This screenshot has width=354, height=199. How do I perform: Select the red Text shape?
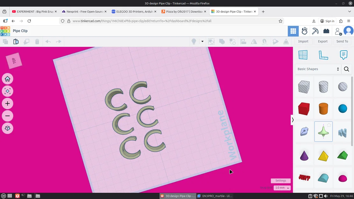point(304,178)
